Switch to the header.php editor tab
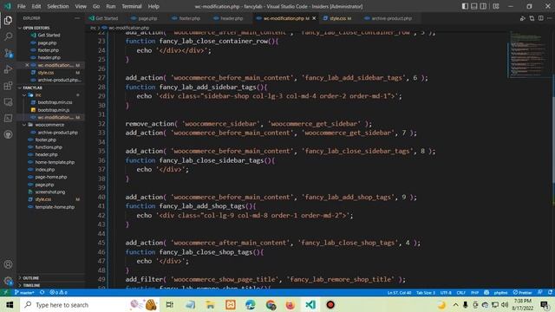The image size is (555, 312). pyautogui.click(x=229, y=18)
